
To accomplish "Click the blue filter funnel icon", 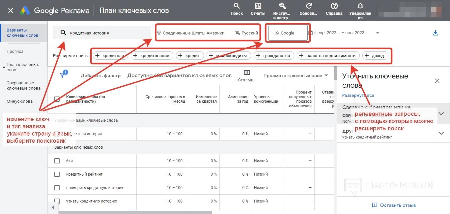I will click(63, 75).
